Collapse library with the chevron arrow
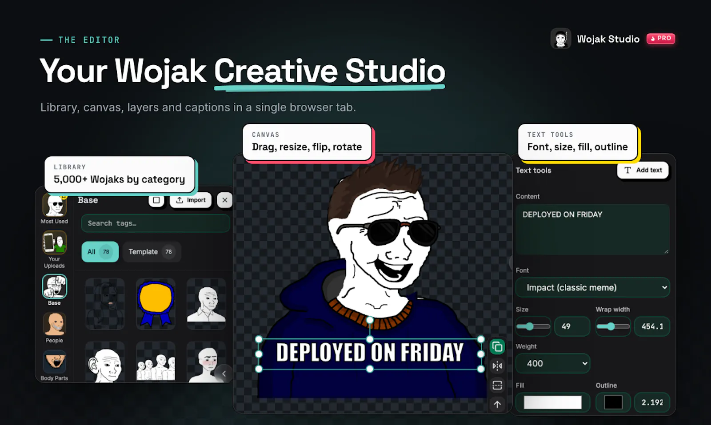The height and width of the screenshot is (425, 711). [224, 373]
